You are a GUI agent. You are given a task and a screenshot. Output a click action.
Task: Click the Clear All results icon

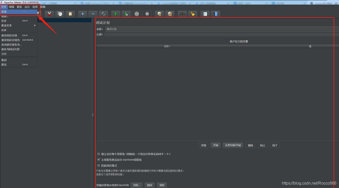coord(170,14)
